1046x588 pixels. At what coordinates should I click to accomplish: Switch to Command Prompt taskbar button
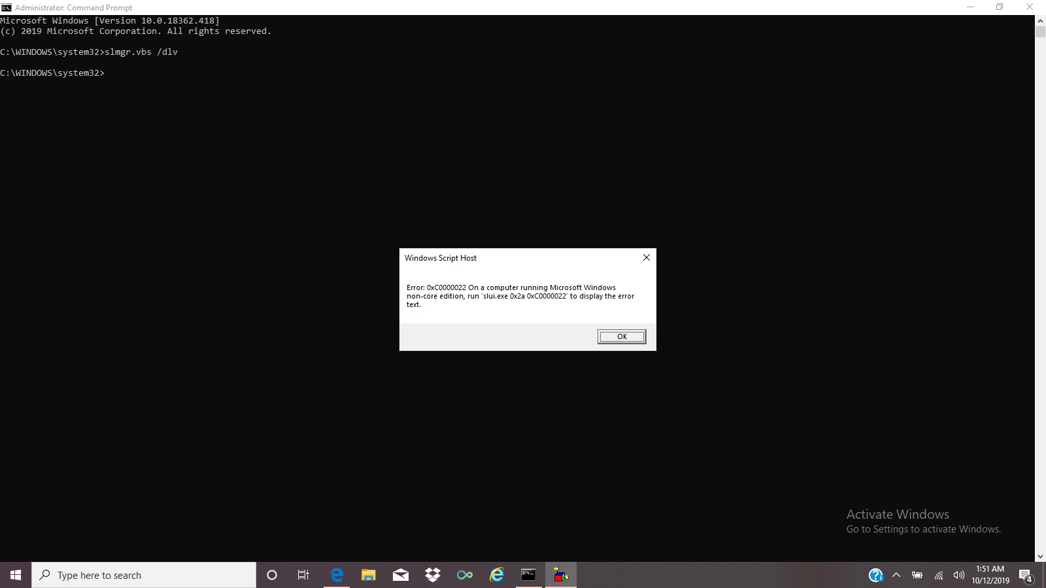coord(528,575)
